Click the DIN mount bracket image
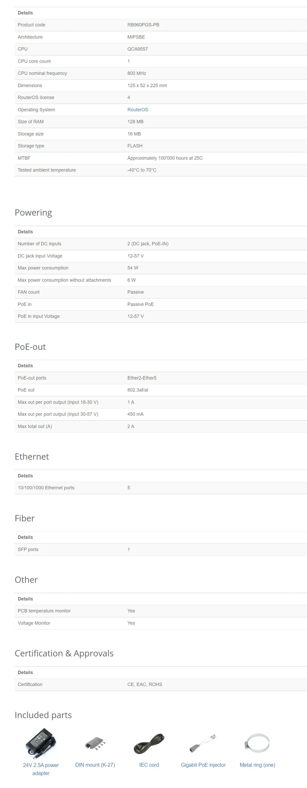Image resolution: width=307 pixels, height=788 pixels. click(95, 743)
